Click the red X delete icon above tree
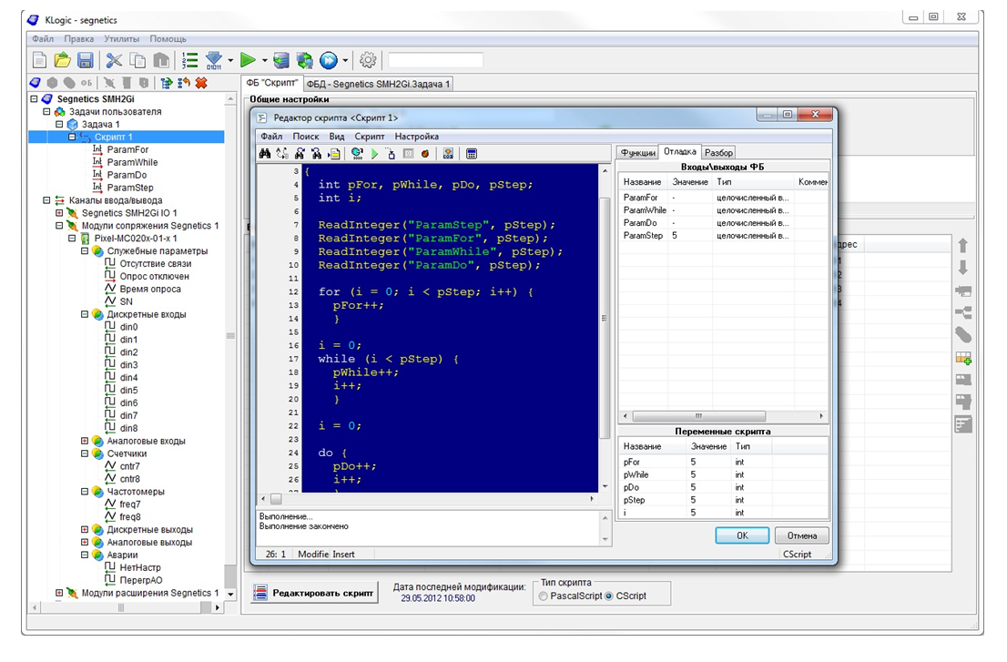This screenshot has width=1007, height=662. [201, 83]
